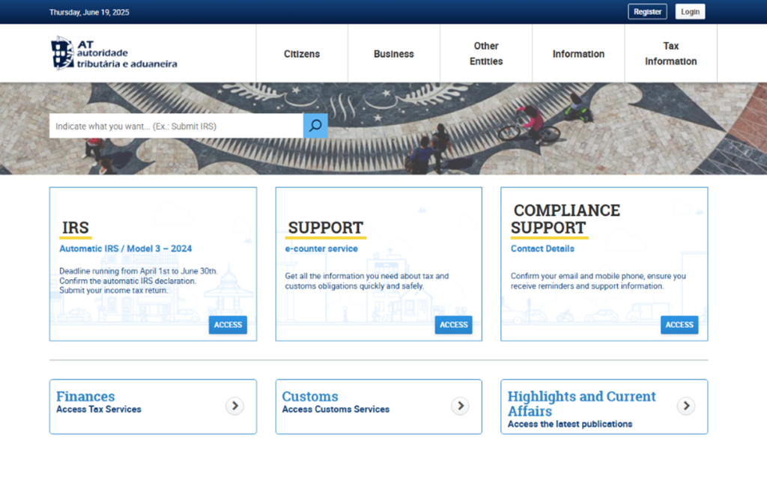Click arrow icon in Highlights and Current Affairs

click(x=685, y=406)
